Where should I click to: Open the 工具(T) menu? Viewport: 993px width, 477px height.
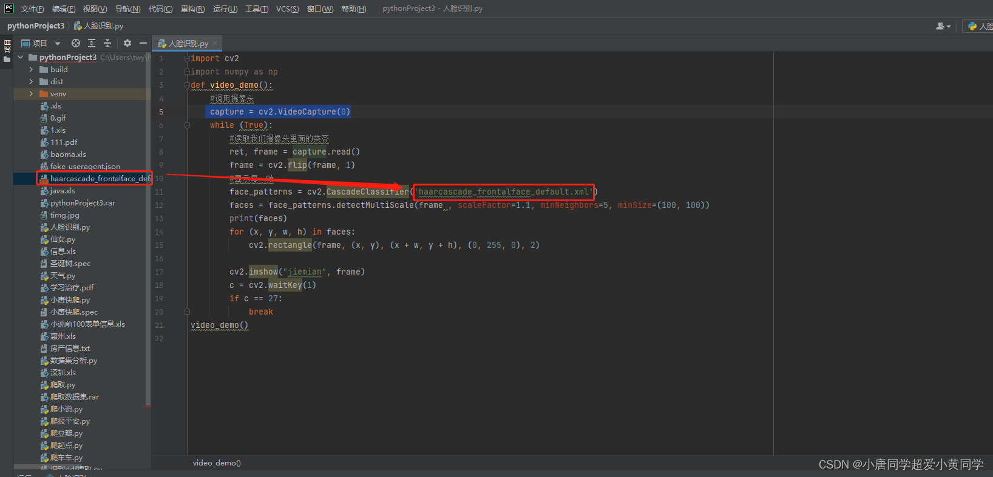(257, 8)
